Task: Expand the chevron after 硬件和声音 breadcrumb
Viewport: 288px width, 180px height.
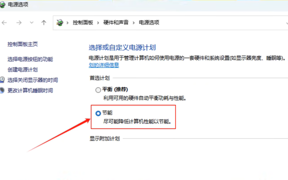Action: point(134,23)
